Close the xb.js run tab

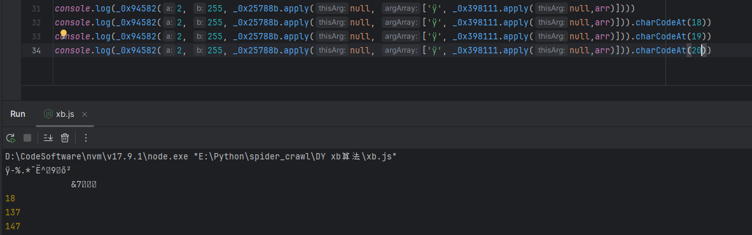click(x=85, y=114)
